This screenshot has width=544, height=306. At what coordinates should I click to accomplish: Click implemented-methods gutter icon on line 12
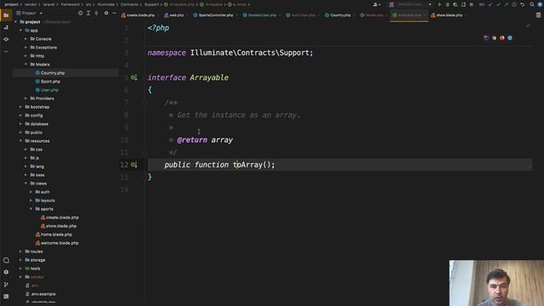click(134, 165)
